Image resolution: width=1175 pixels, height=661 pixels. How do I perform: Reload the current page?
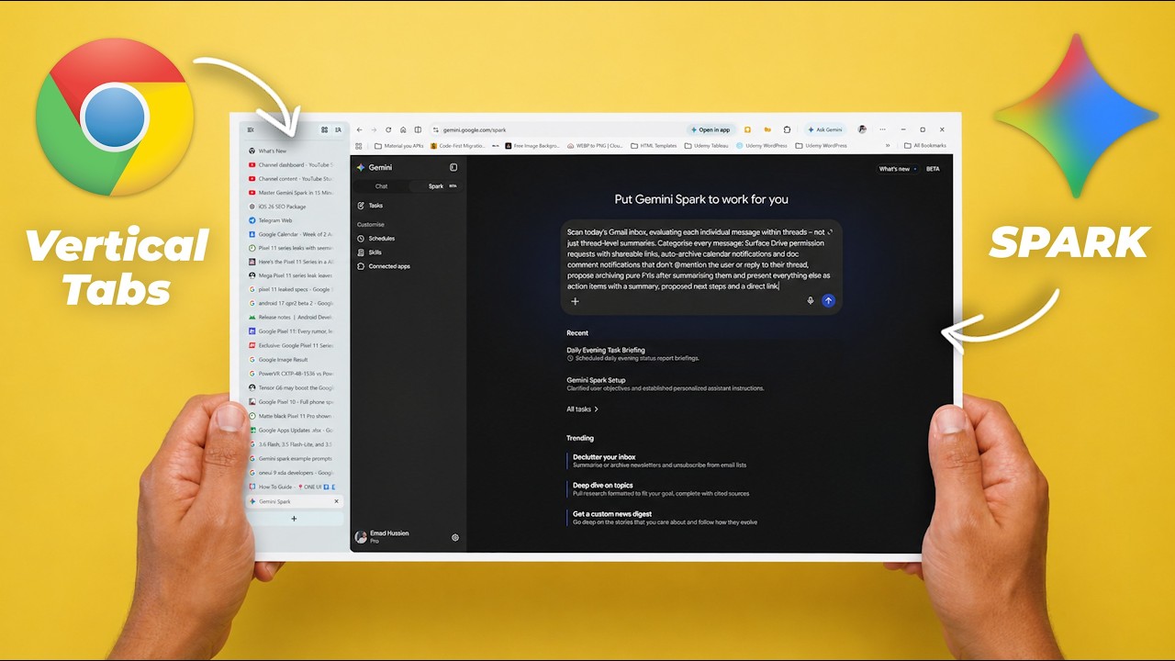click(x=388, y=130)
